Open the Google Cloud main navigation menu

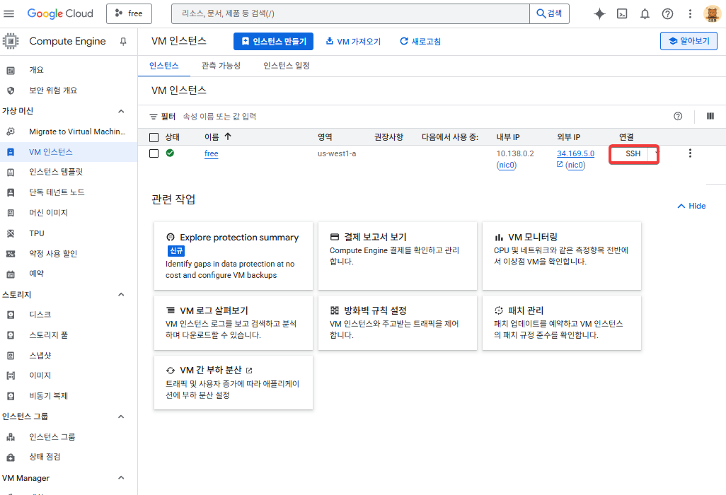pos(9,13)
